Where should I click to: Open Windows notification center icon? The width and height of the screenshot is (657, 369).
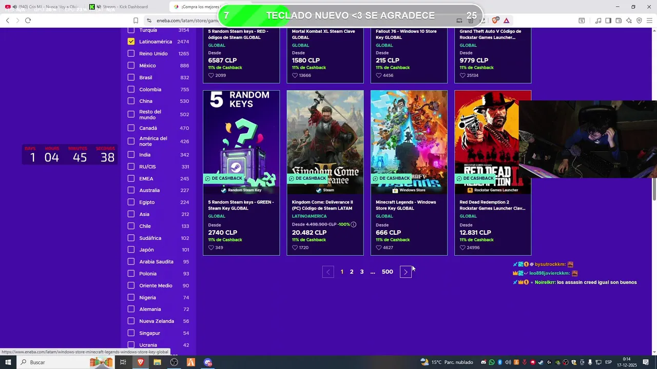646,362
